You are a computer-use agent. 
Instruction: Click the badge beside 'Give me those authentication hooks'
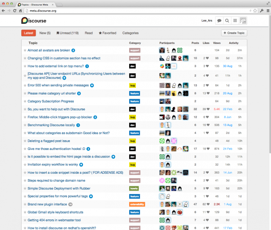point(88,149)
